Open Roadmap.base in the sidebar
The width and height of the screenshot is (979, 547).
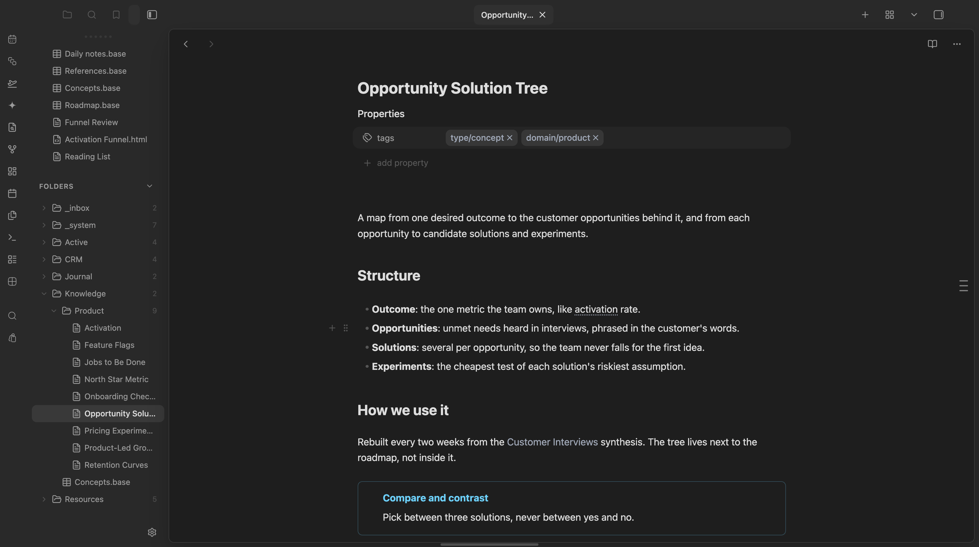98,105
